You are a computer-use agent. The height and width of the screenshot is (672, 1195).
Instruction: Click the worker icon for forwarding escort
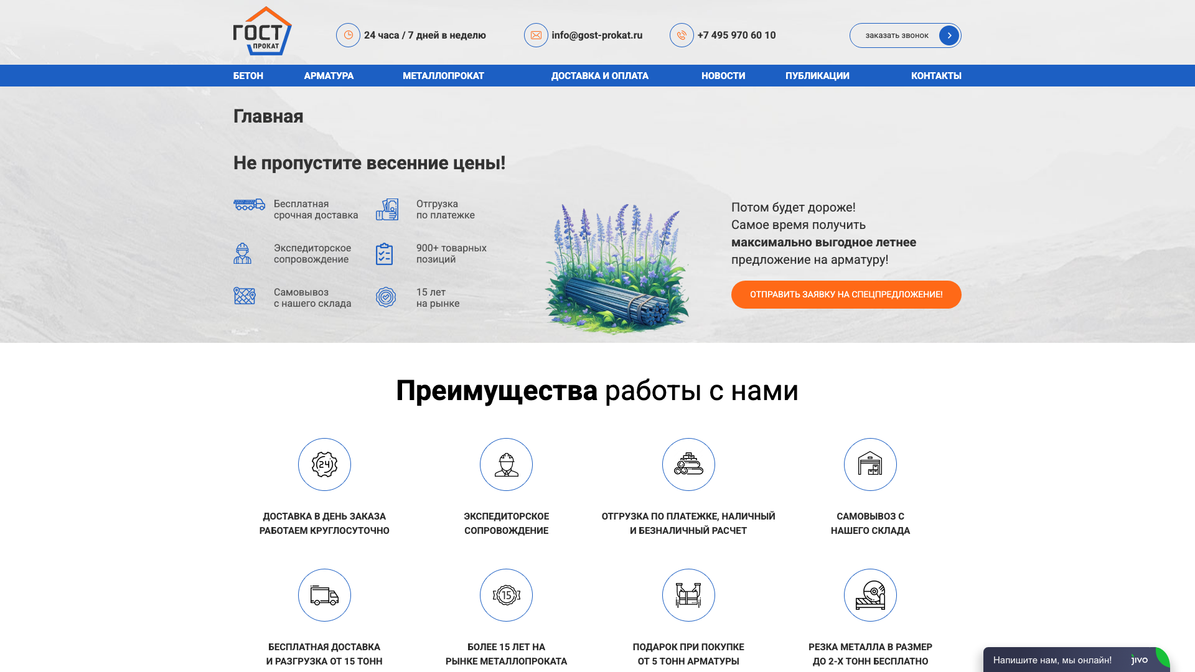coord(243,253)
